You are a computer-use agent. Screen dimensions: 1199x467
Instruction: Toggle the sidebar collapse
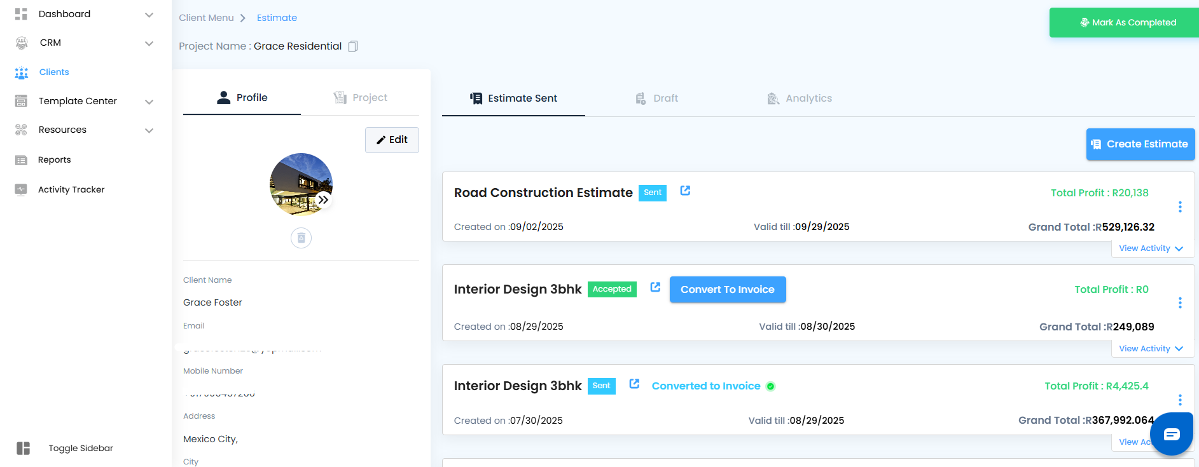[24, 448]
